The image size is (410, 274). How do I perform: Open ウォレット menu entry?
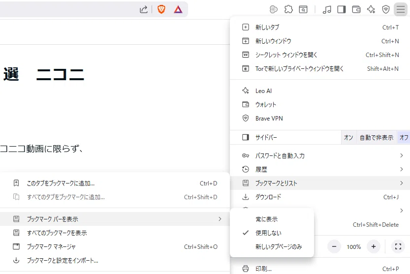320,105
